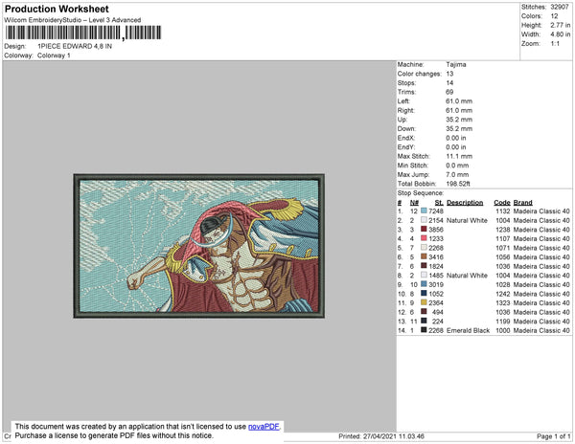Click the Stops value '14'
The width and height of the screenshot is (575, 444).
click(450, 82)
